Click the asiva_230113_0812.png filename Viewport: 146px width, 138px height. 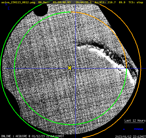pos(18,2)
